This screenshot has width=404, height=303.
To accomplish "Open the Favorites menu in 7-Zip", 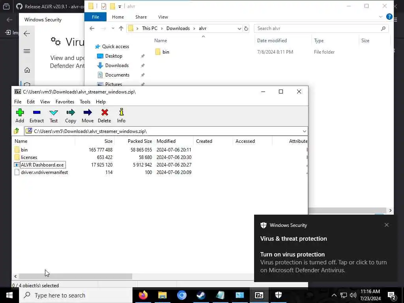I will [x=65, y=102].
